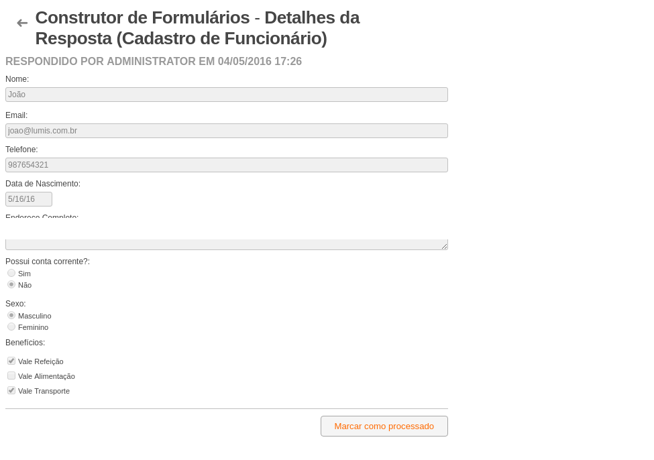Toggle Vale Transporte checkbox
Image resolution: width=654 pixels, height=460 pixels.
[11, 391]
